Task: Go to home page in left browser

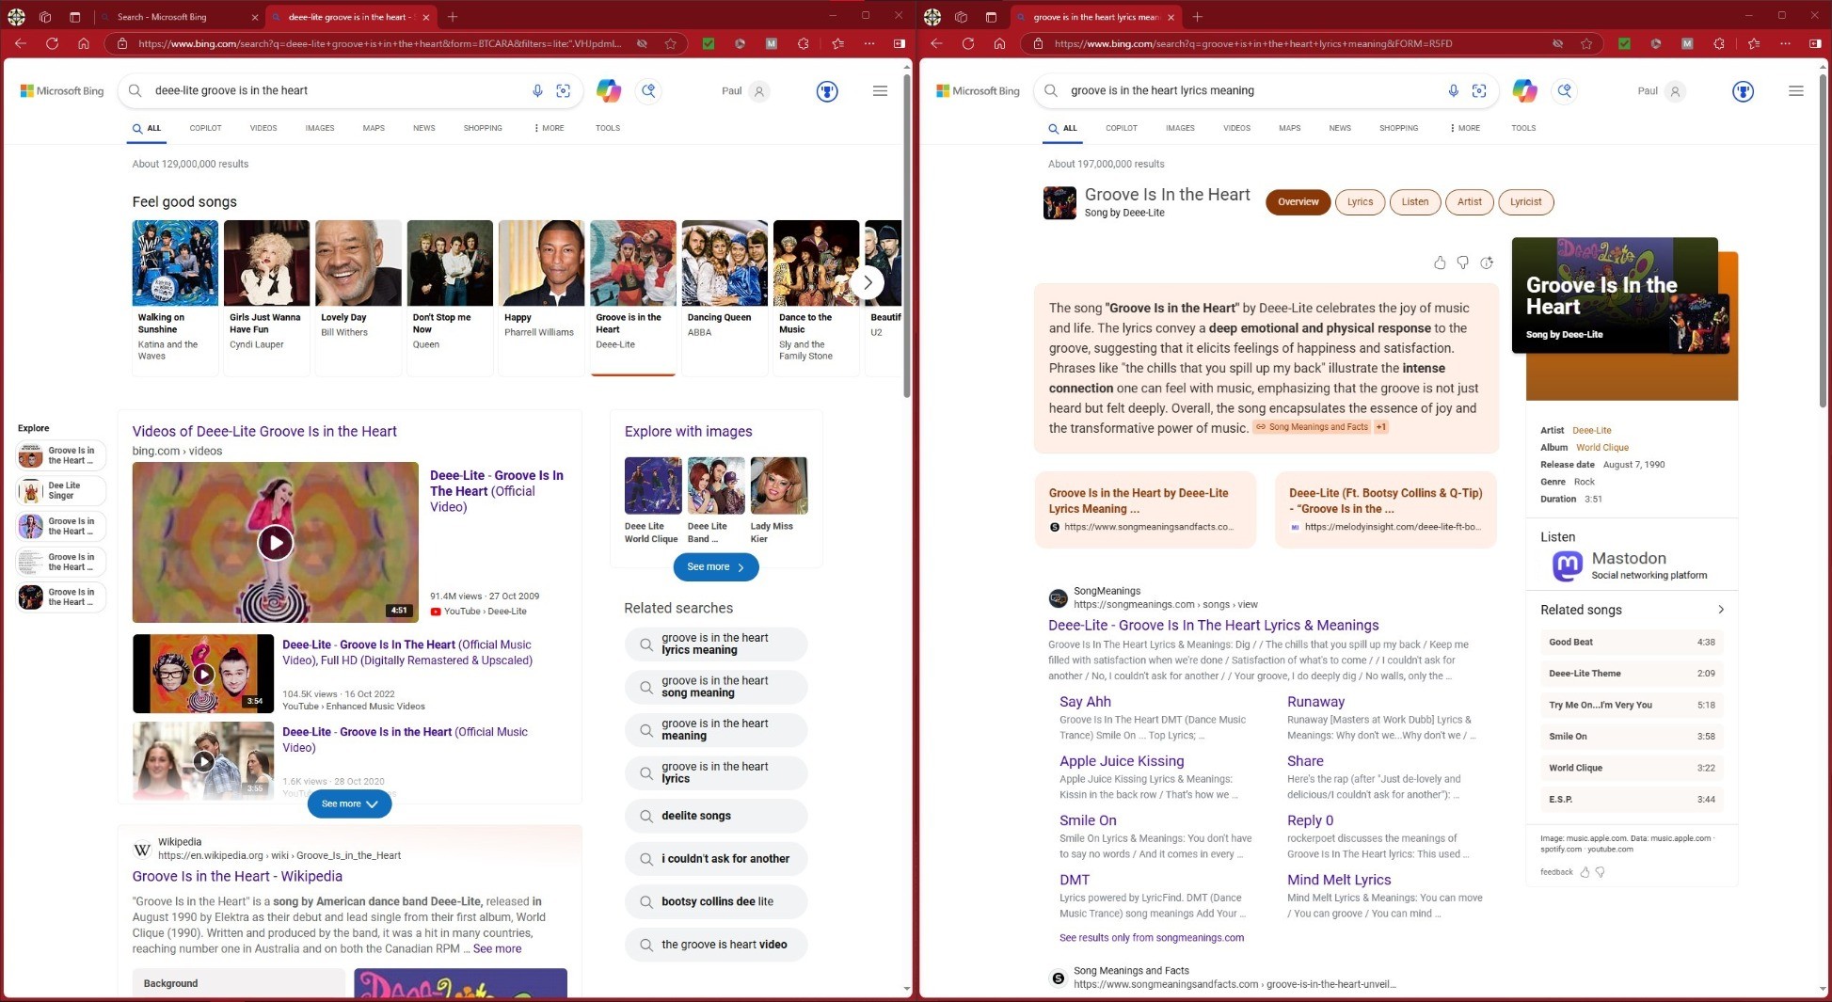Action: click(x=84, y=43)
